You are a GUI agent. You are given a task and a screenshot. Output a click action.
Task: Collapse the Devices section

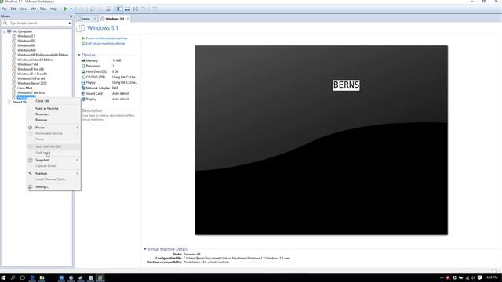(x=79, y=55)
